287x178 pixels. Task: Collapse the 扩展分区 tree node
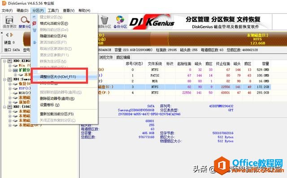(x=10, y=70)
